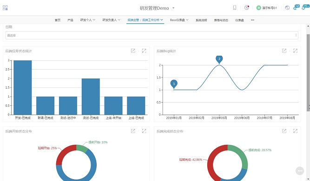The image size is (310, 181).
Task: Fullscreen the 后端开始状态分布 chart
Action: (144, 131)
